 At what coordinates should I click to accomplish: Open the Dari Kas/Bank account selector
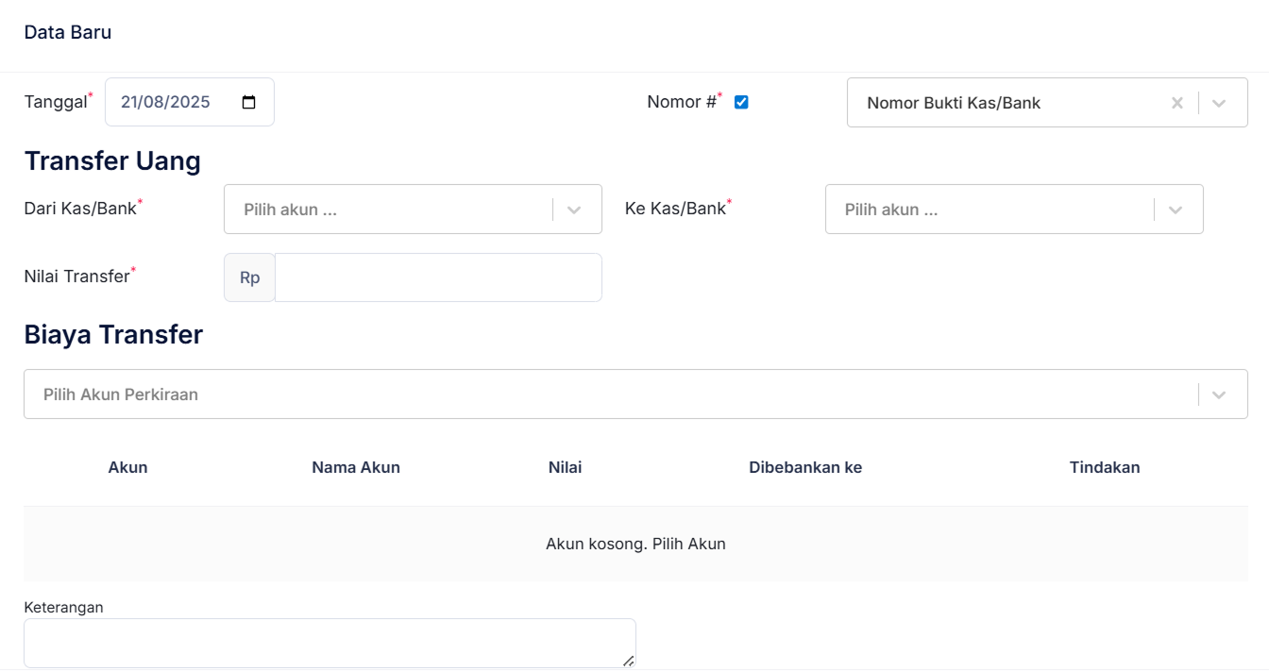(x=387, y=210)
